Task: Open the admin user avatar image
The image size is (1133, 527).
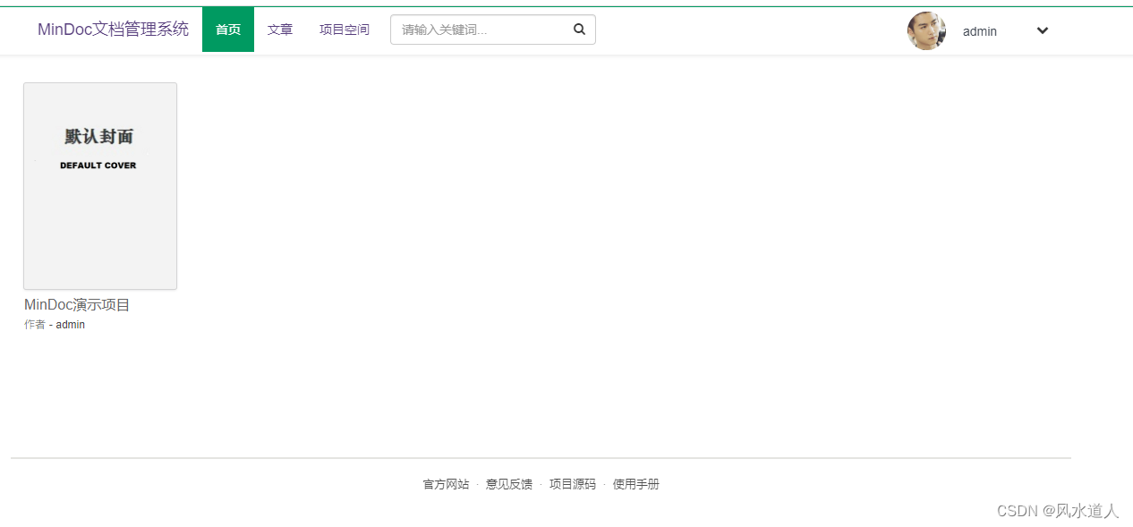Action: pyautogui.click(x=926, y=30)
